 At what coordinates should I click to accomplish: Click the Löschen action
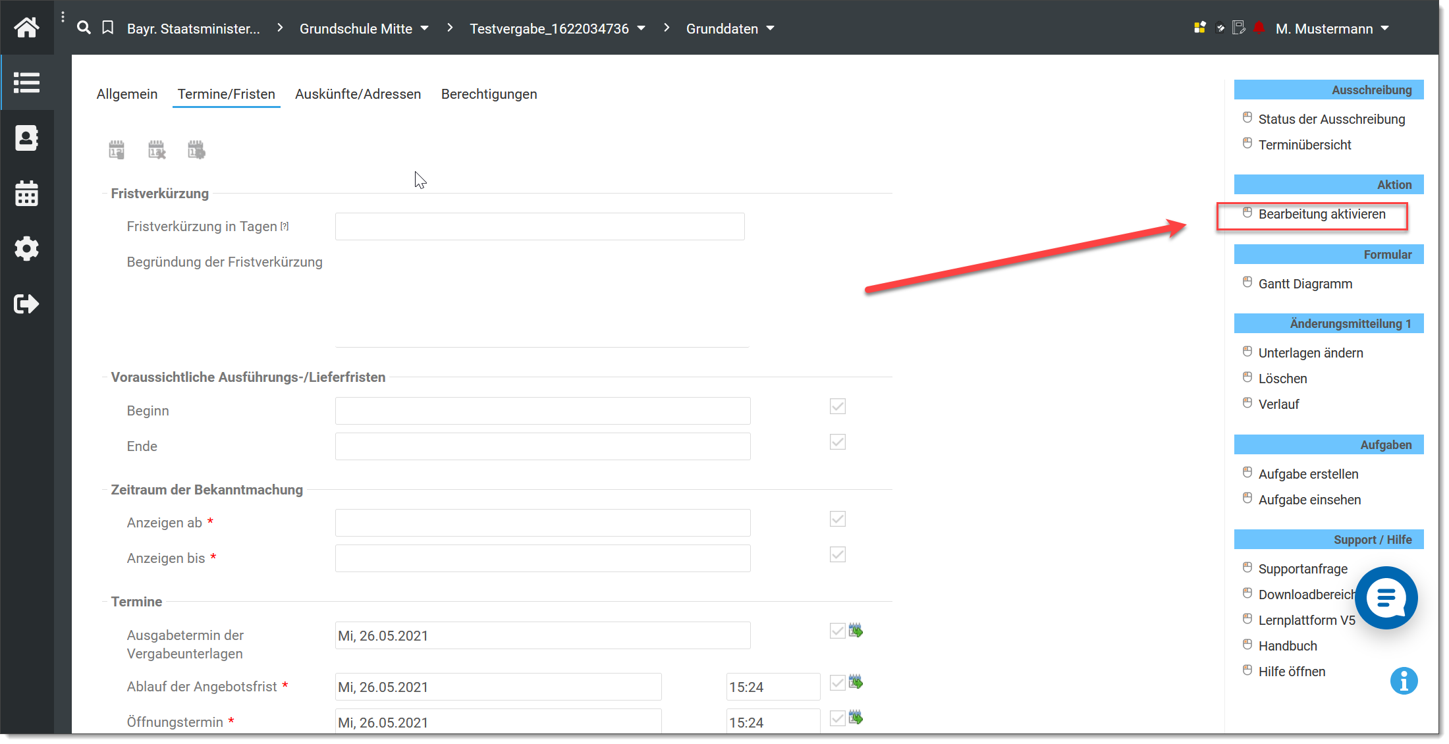click(x=1282, y=379)
